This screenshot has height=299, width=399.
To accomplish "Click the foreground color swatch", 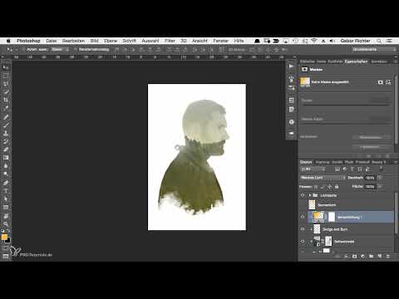I will [x=4, y=237].
